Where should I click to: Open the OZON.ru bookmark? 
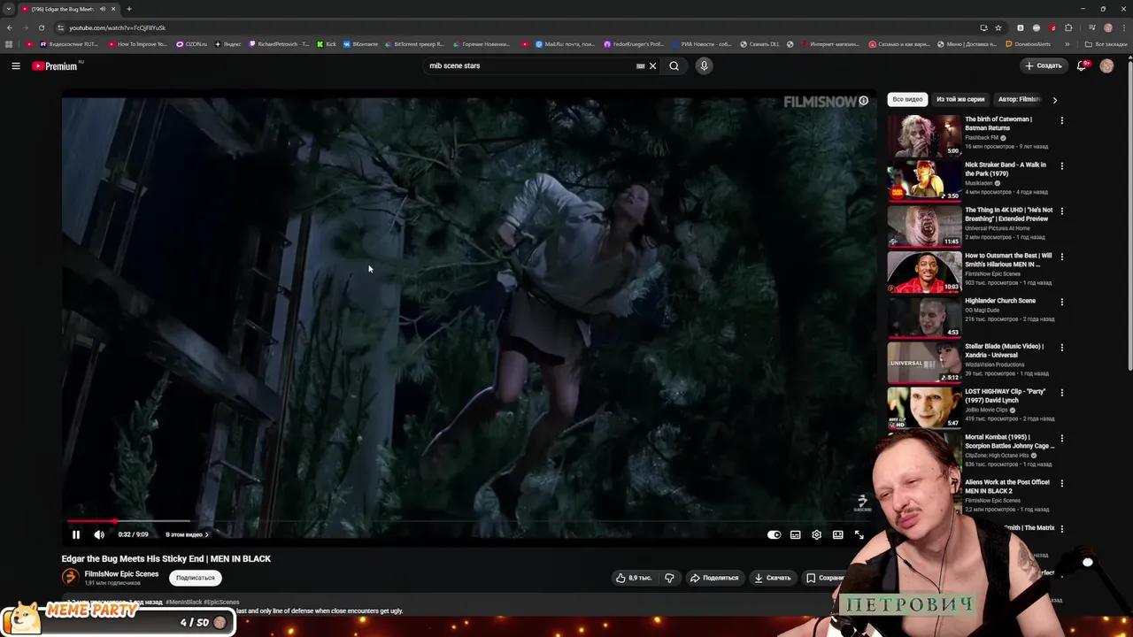(x=191, y=44)
